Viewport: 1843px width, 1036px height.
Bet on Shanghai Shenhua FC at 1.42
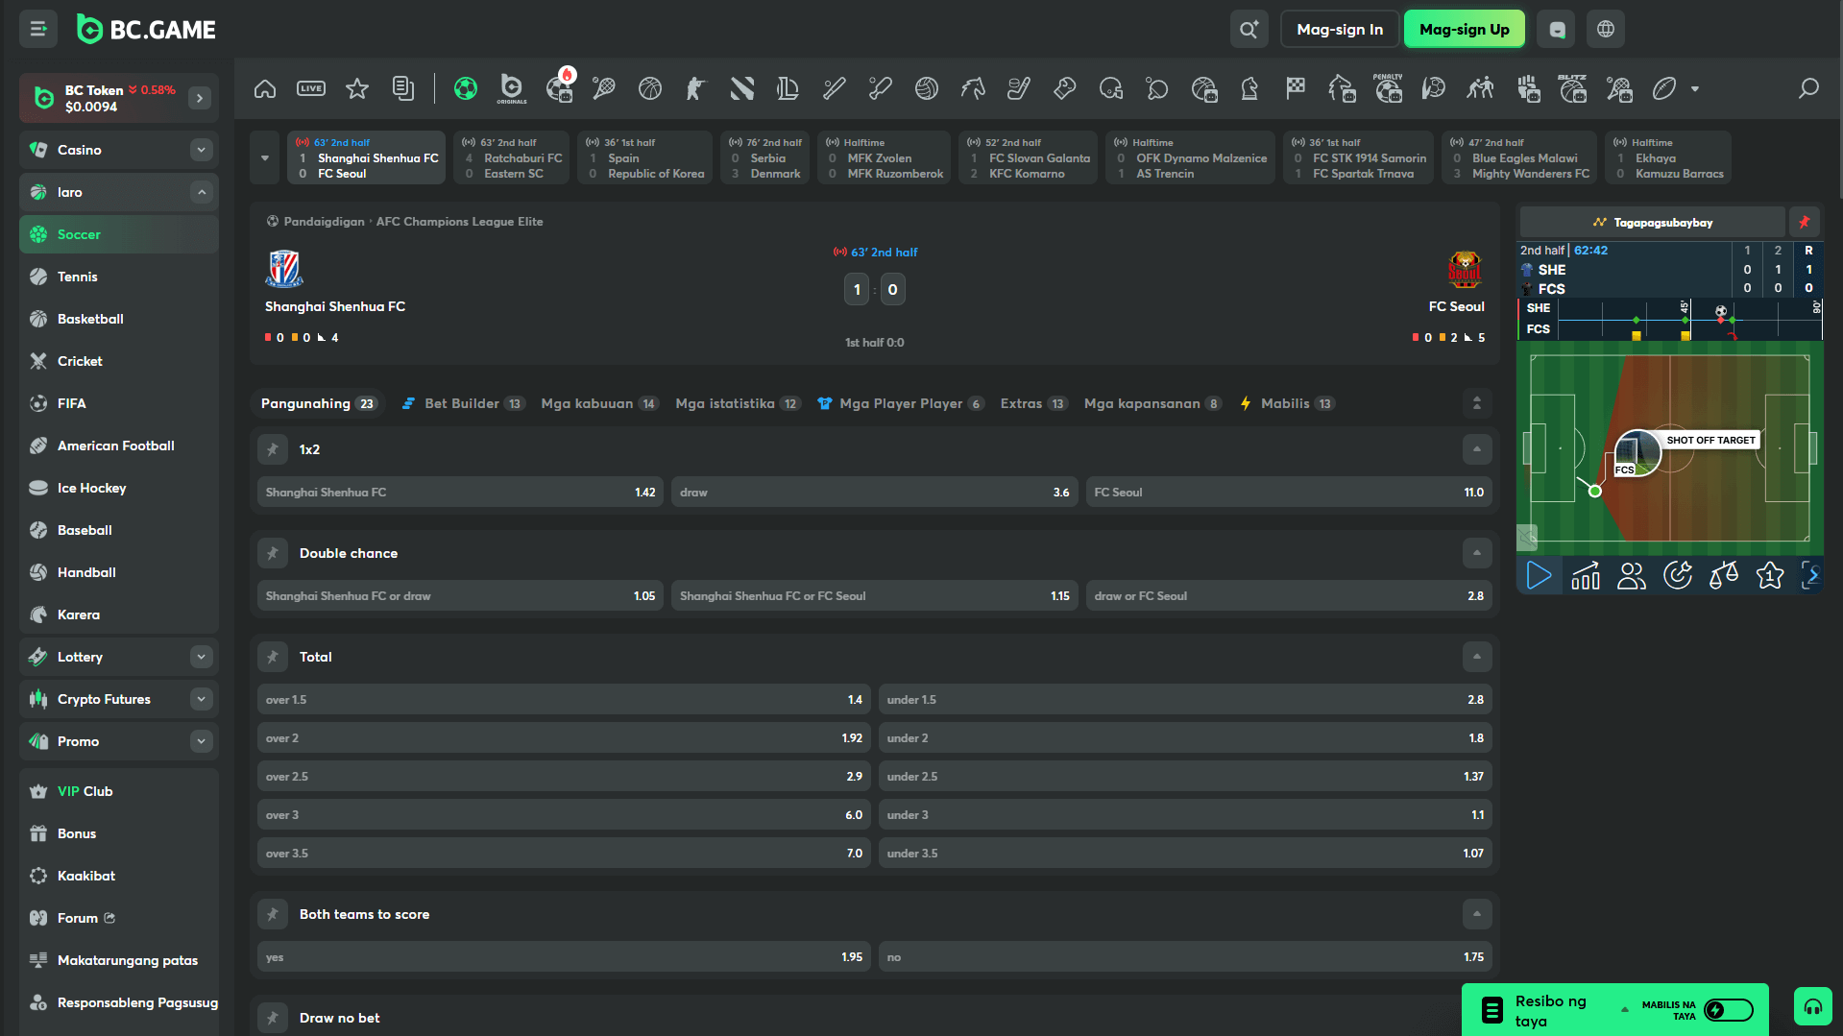(x=460, y=493)
